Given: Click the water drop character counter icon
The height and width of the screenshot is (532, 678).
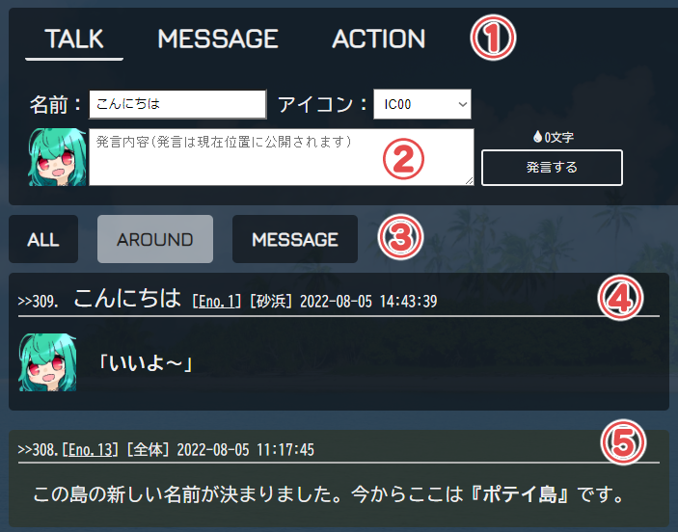Looking at the screenshot, I should tap(537, 137).
